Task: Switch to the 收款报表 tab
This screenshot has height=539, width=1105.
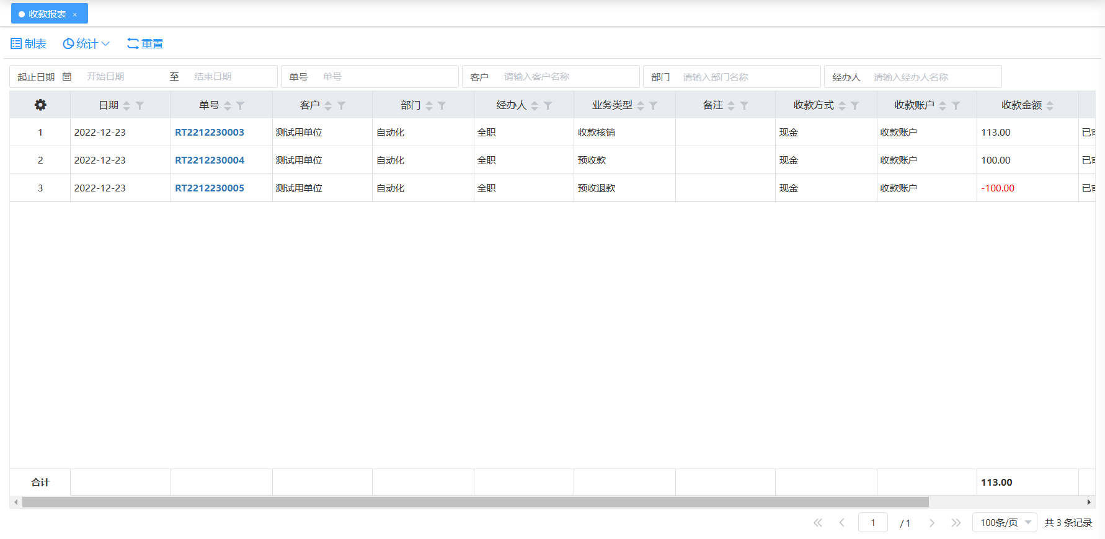Action: click(x=46, y=14)
